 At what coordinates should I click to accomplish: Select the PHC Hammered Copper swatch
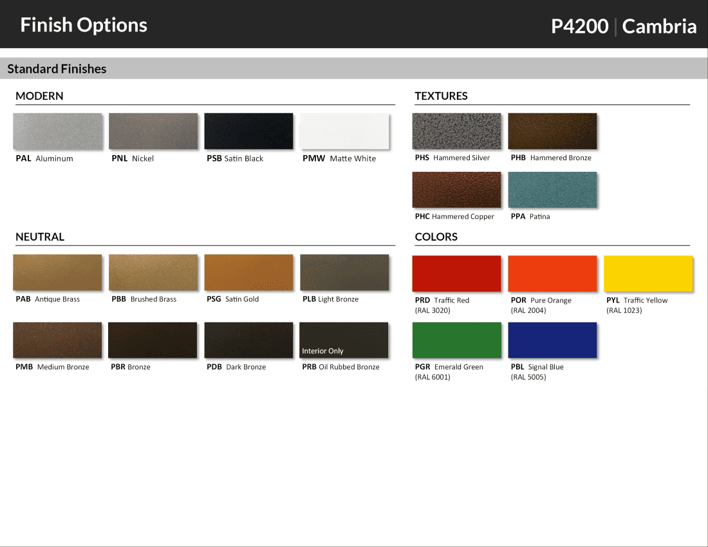point(456,189)
